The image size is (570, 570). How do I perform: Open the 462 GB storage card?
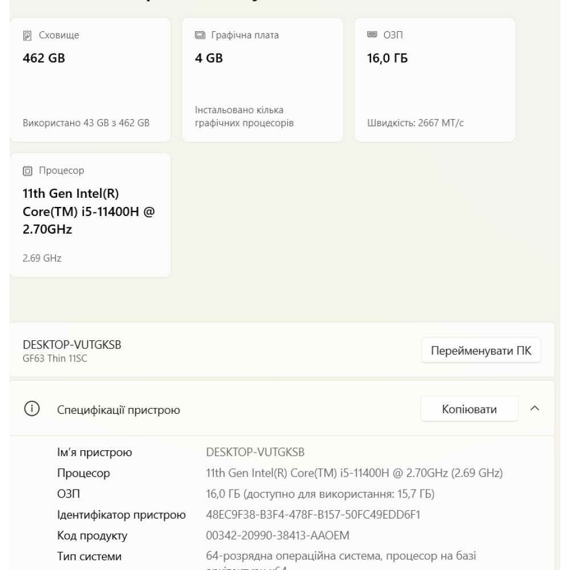[x=89, y=80]
